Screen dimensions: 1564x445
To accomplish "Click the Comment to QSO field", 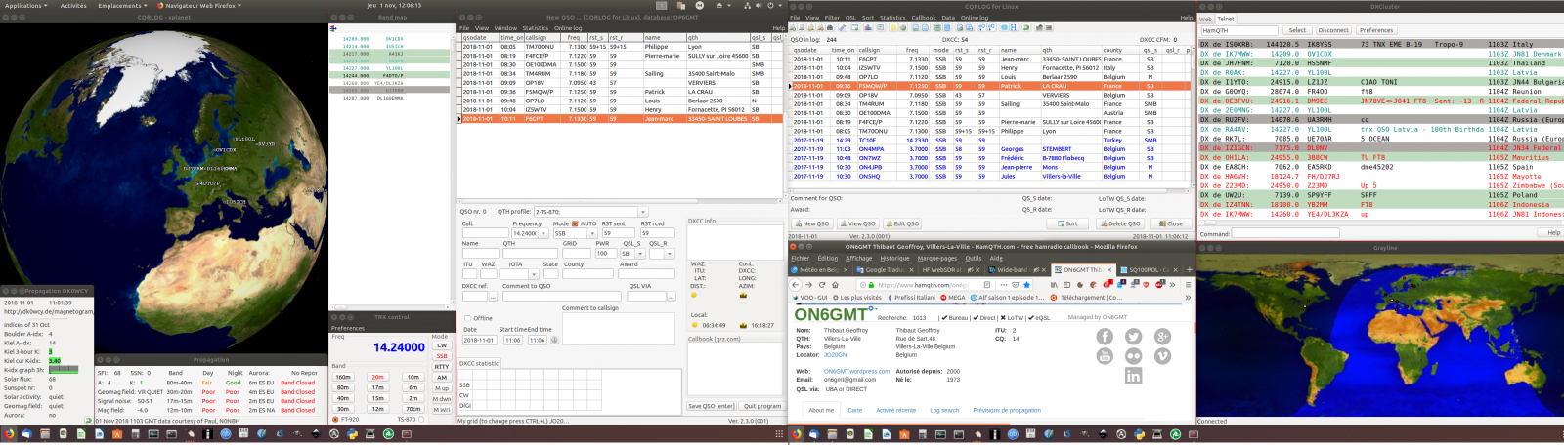I will (562, 296).
